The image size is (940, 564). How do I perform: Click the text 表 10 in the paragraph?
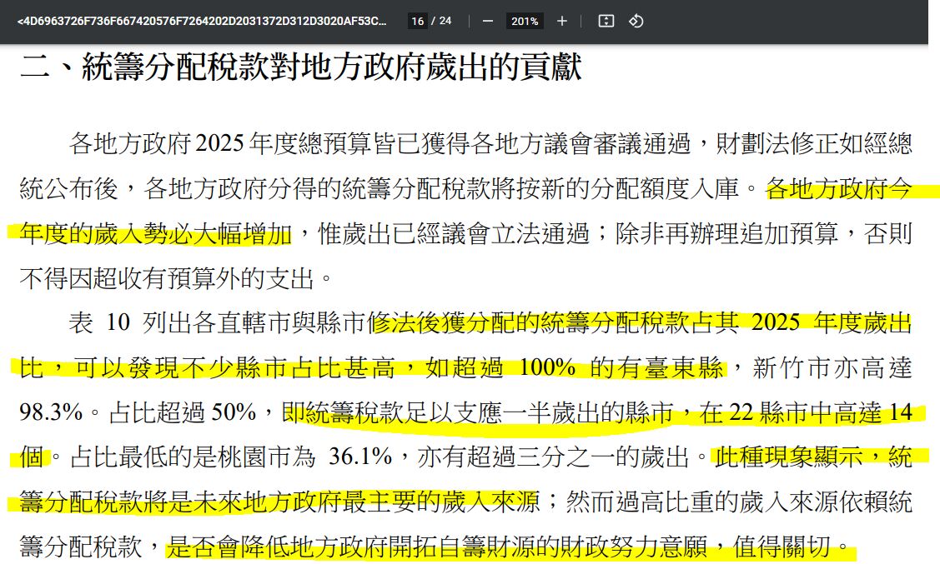click(x=99, y=323)
